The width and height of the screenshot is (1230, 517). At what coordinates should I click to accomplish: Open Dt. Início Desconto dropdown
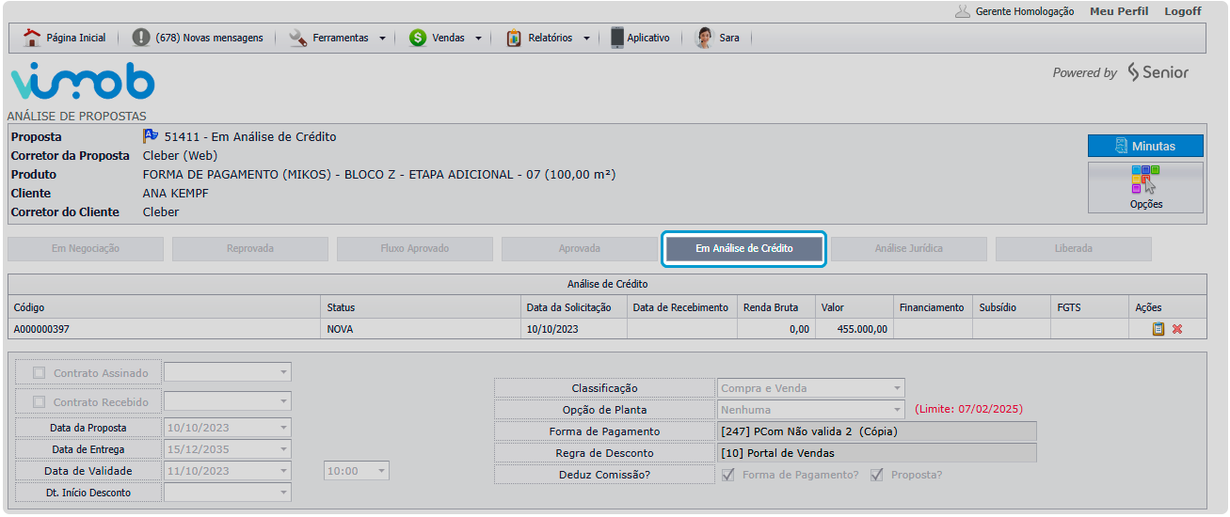tap(283, 493)
